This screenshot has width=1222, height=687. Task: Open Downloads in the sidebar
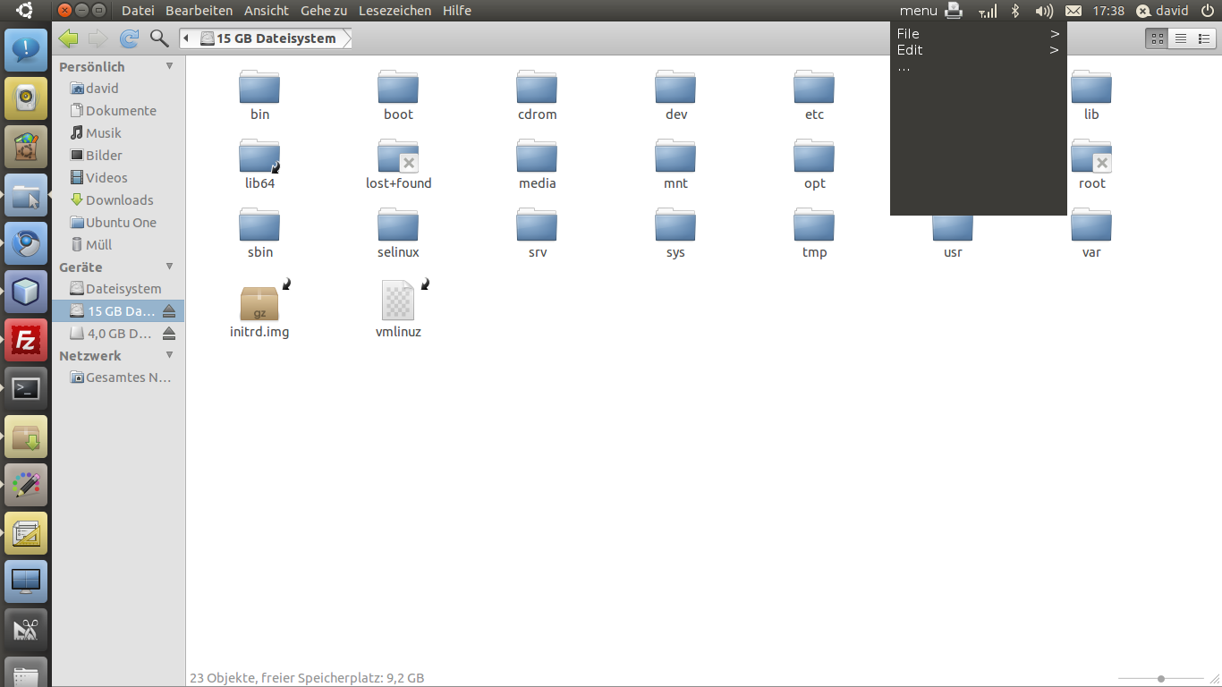[119, 200]
